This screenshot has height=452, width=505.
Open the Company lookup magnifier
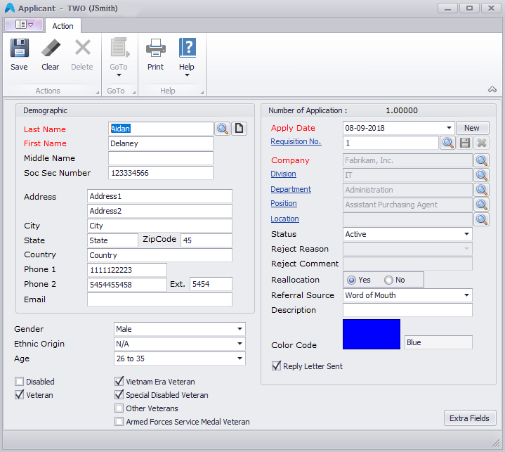(482, 160)
